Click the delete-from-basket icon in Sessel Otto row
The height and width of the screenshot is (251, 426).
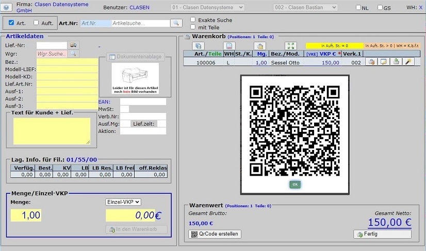371,62
